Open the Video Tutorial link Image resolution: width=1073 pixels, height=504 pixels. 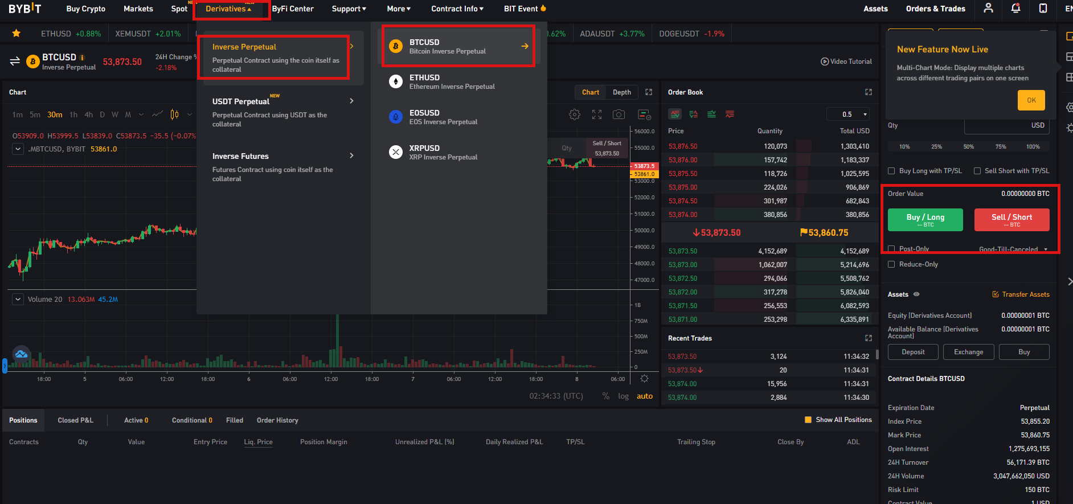(846, 62)
